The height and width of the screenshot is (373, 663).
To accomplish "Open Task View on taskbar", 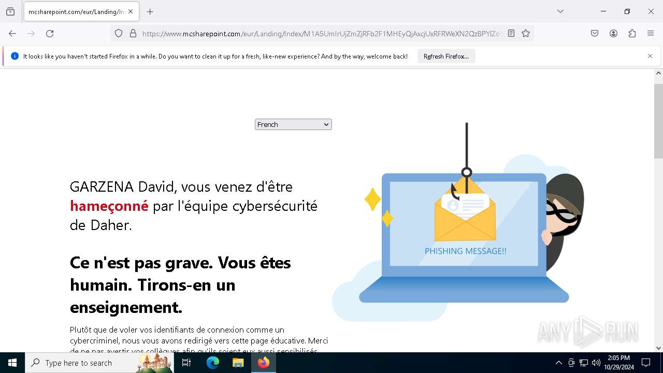I will click(187, 363).
